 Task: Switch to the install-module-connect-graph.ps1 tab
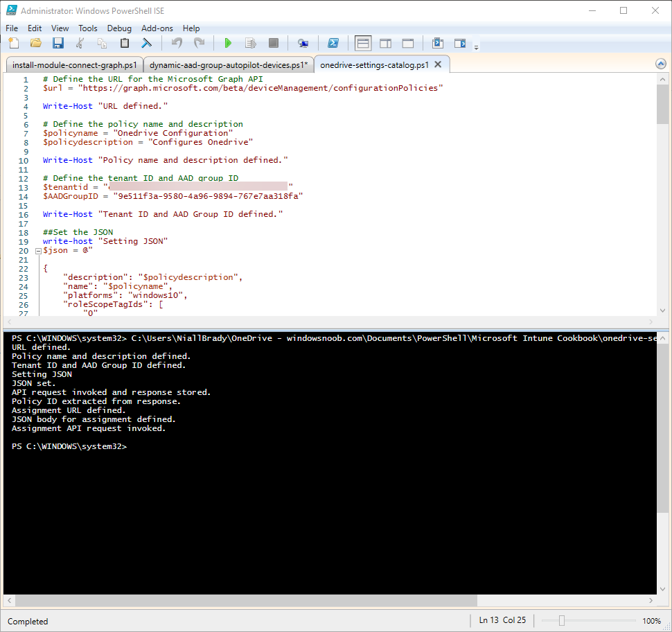point(75,64)
